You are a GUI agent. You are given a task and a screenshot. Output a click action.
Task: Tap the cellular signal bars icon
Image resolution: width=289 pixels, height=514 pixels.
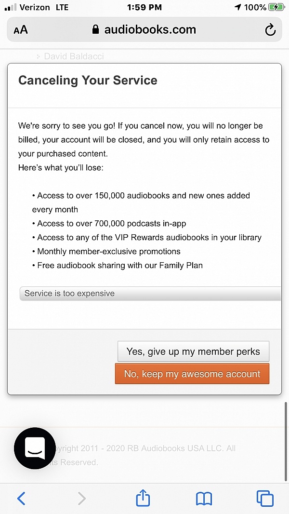pyautogui.click(x=11, y=7)
